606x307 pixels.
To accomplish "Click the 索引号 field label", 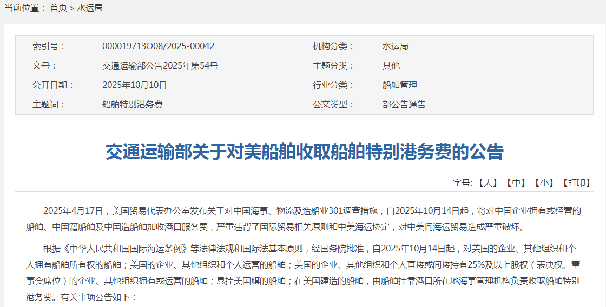I will [49, 46].
